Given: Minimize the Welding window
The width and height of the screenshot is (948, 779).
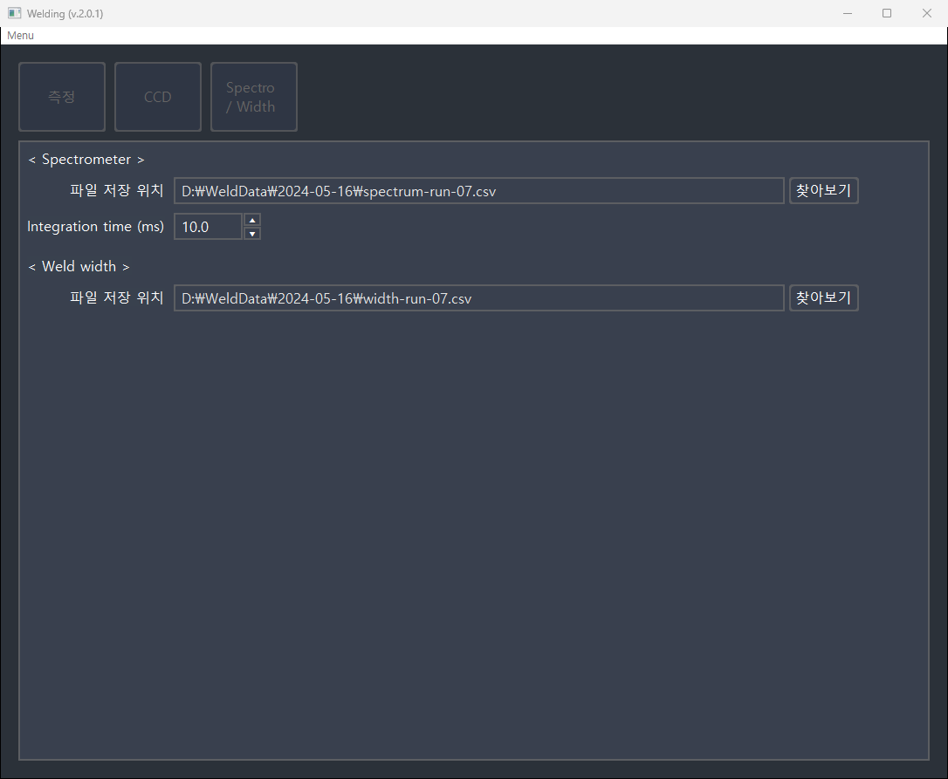Looking at the screenshot, I should click(x=848, y=13).
